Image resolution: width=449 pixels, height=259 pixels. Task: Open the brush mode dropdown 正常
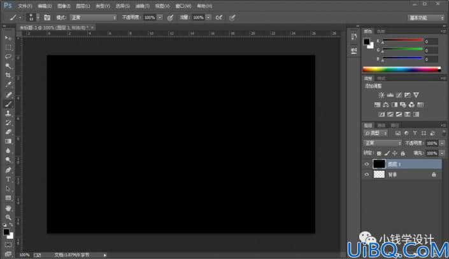point(93,18)
